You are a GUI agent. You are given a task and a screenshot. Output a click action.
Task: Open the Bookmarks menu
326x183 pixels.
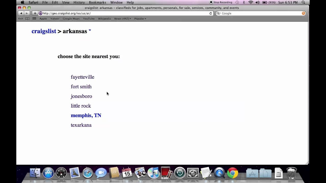[98, 3]
